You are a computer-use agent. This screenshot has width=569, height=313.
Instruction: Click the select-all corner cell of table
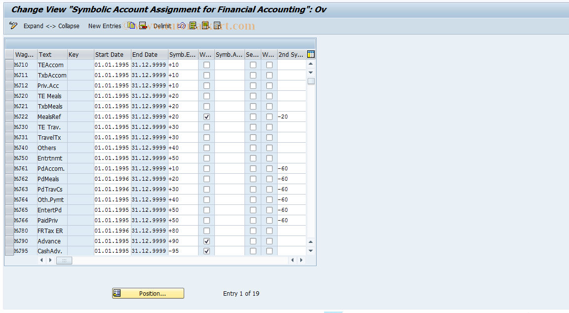(x=9, y=54)
